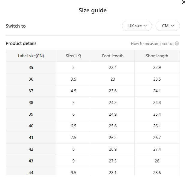Screen dimensions: 185x181
Task: Click UK size value 7.5
Action: (73, 138)
